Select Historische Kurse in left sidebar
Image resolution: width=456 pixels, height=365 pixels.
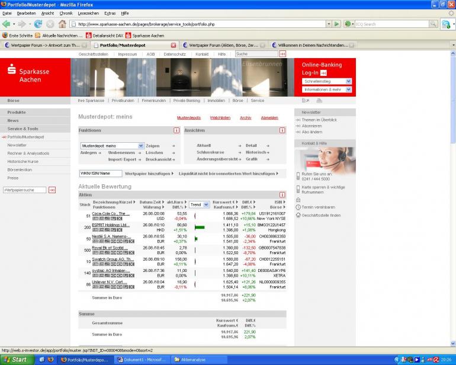[23, 161]
